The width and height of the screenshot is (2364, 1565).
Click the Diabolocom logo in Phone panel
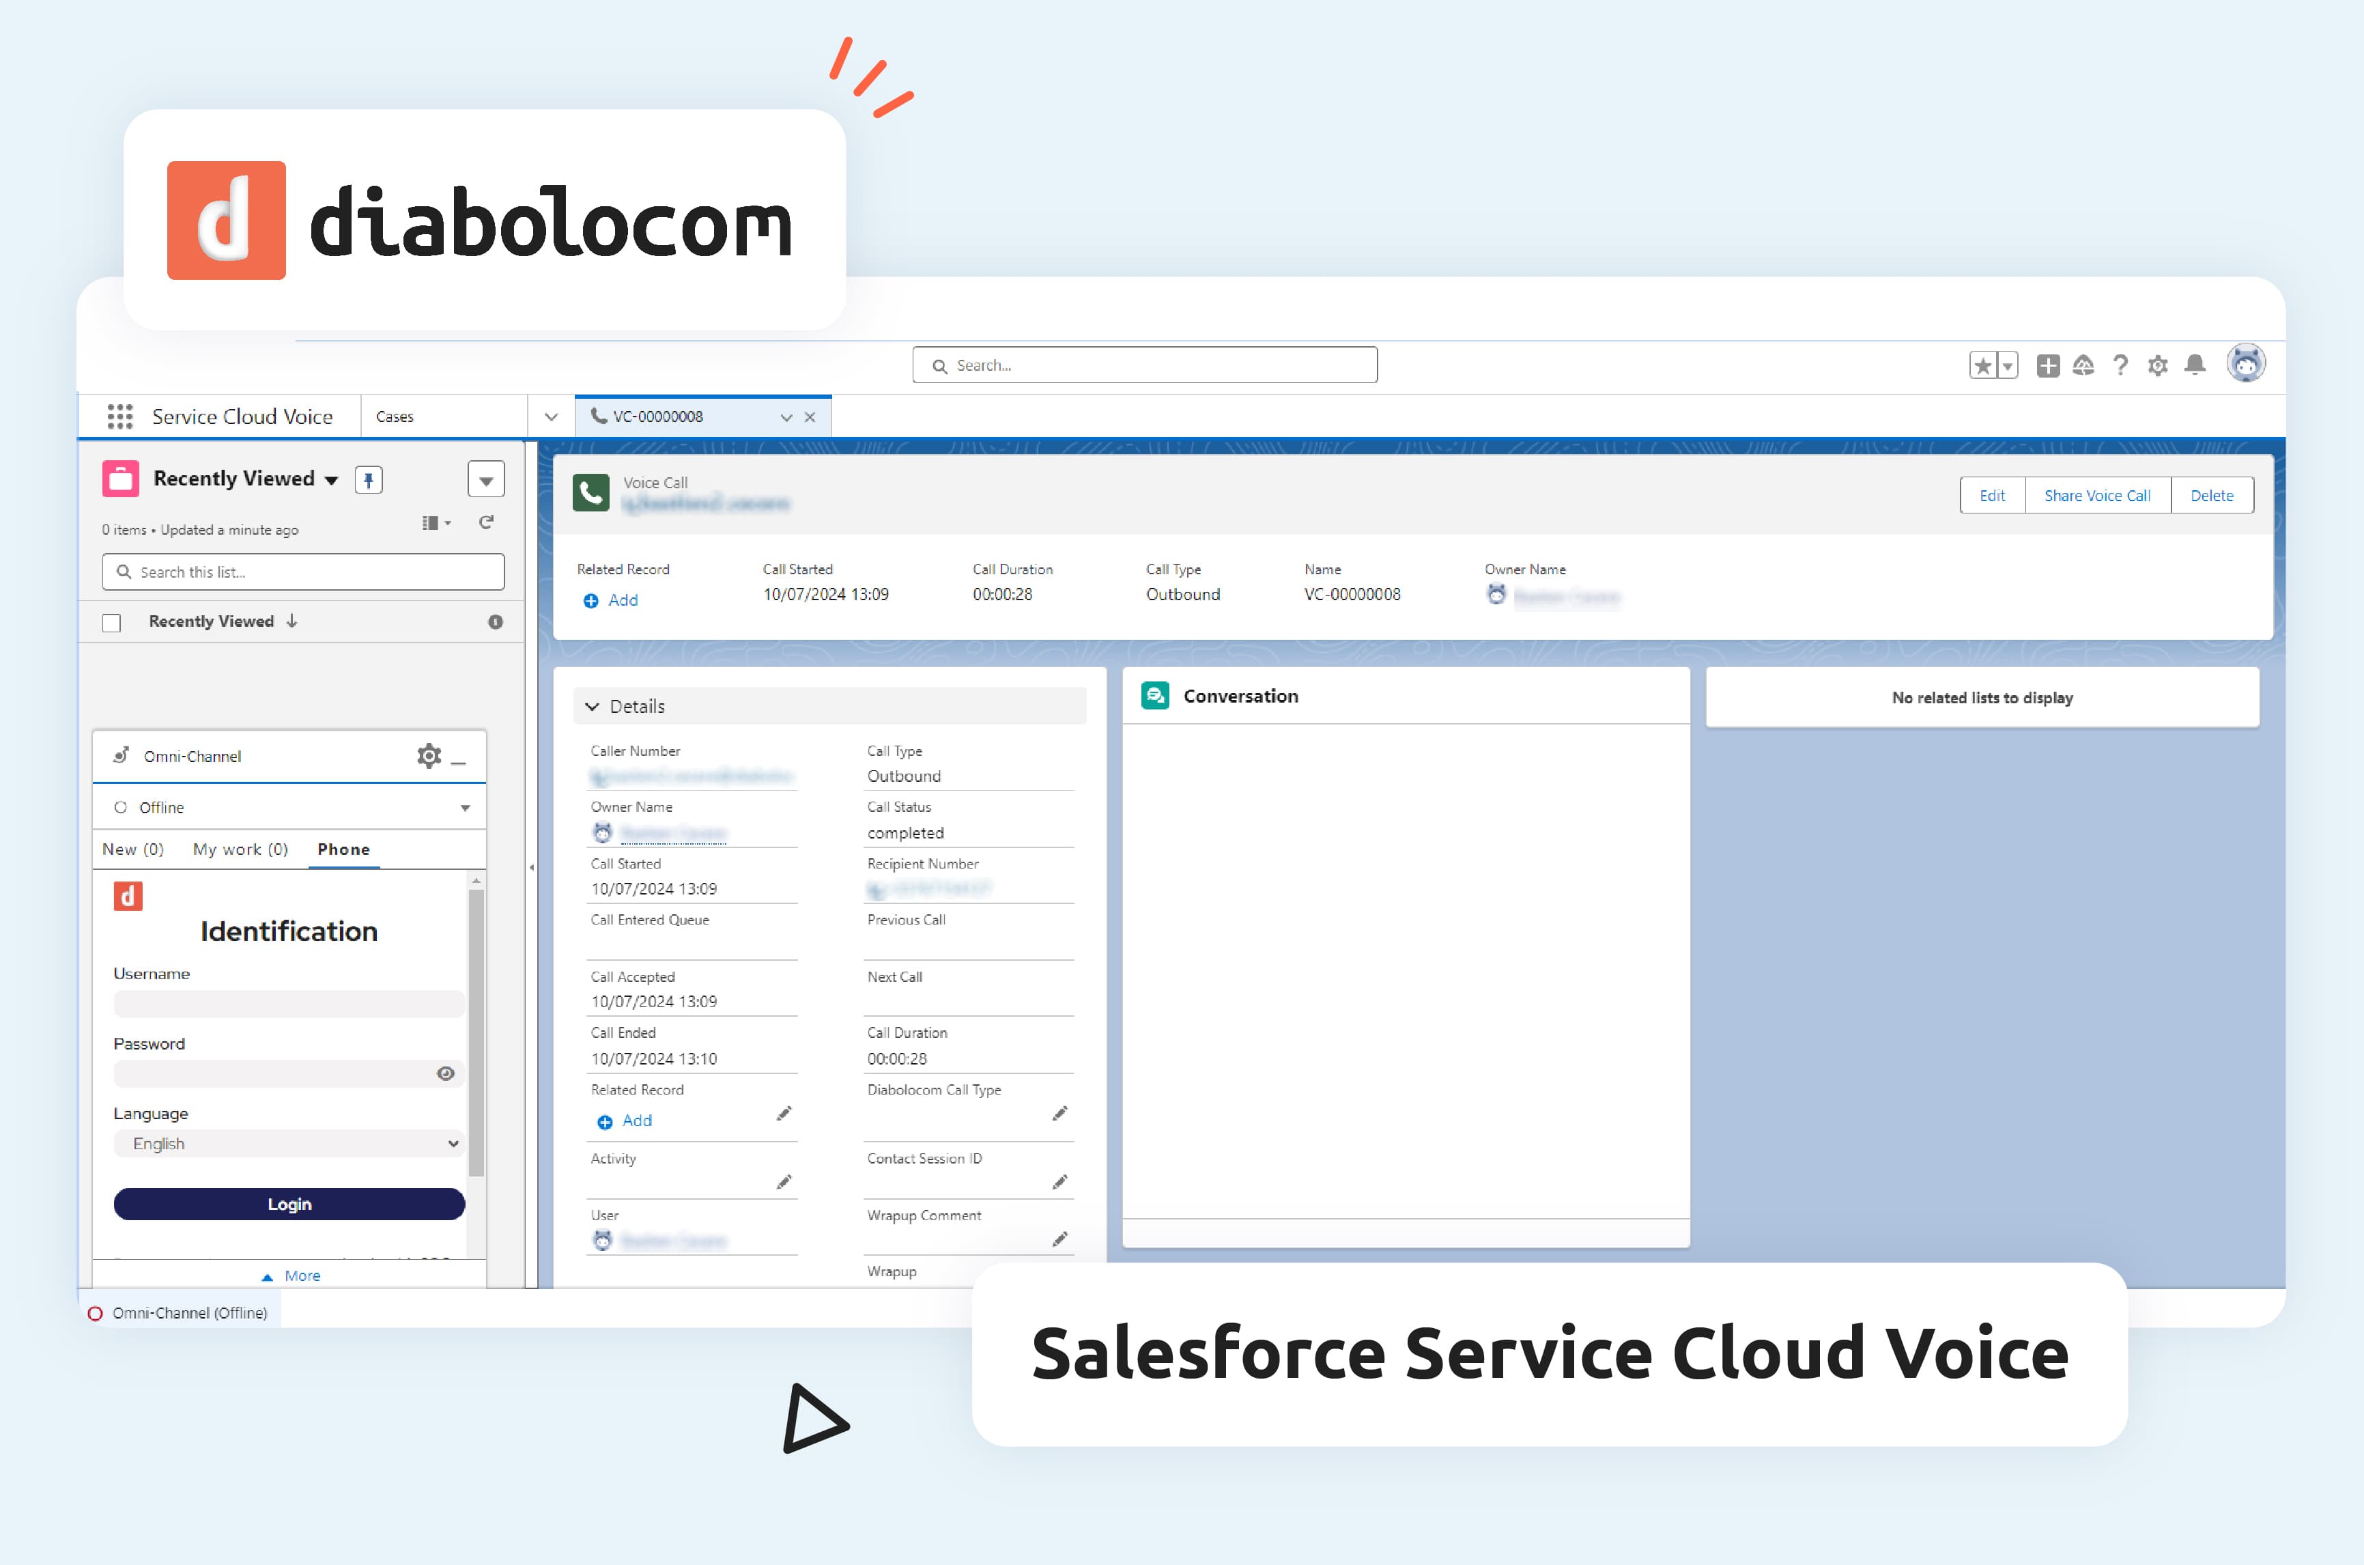(x=128, y=897)
